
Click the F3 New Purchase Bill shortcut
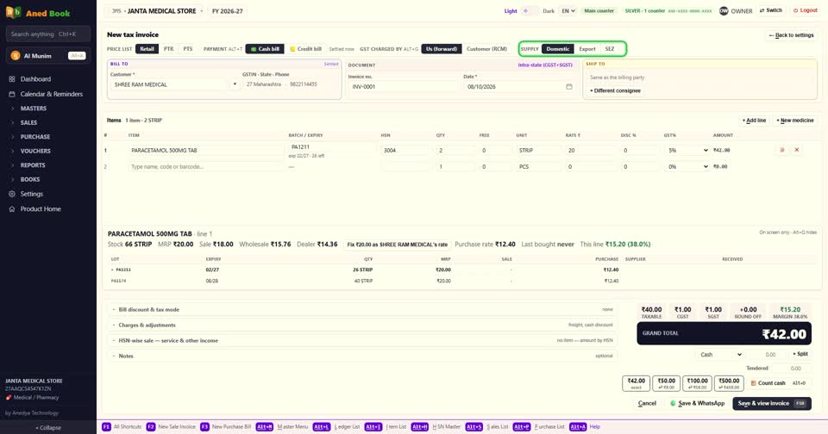coord(225,426)
